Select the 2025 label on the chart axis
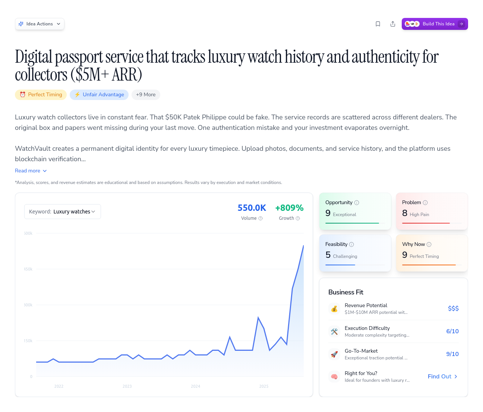The height and width of the screenshot is (412, 483). [x=264, y=386]
